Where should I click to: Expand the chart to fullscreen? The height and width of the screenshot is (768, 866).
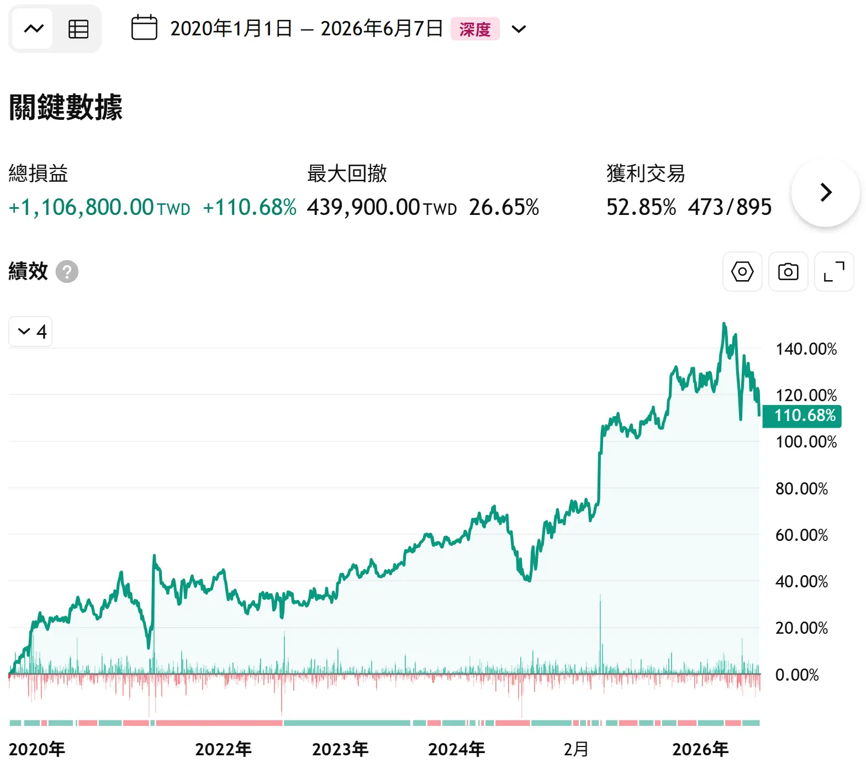coord(834,272)
